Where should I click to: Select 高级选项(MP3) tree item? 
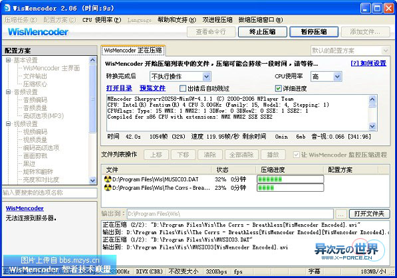(43, 115)
